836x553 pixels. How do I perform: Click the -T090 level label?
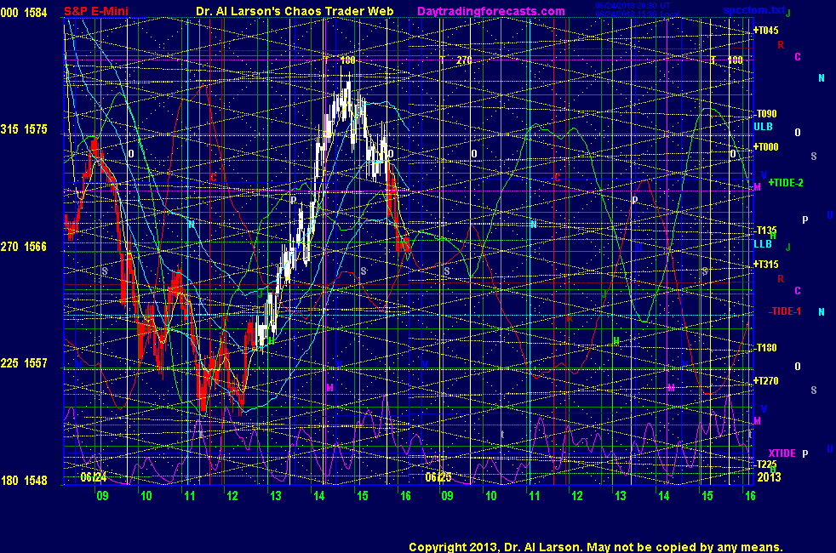[x=766, y=114]
